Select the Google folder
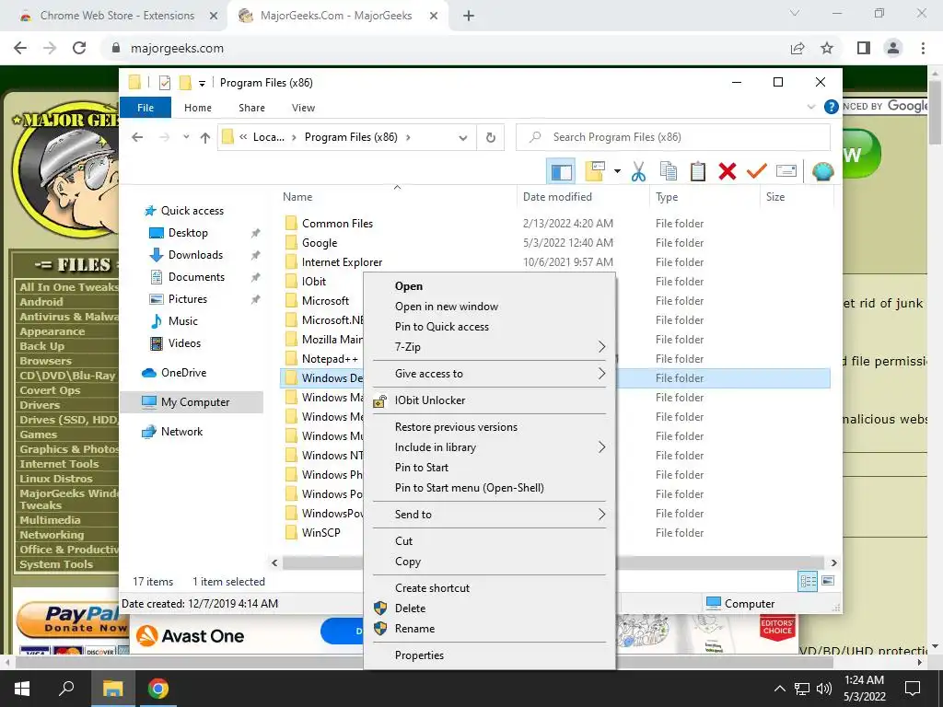 coord(320,243)
